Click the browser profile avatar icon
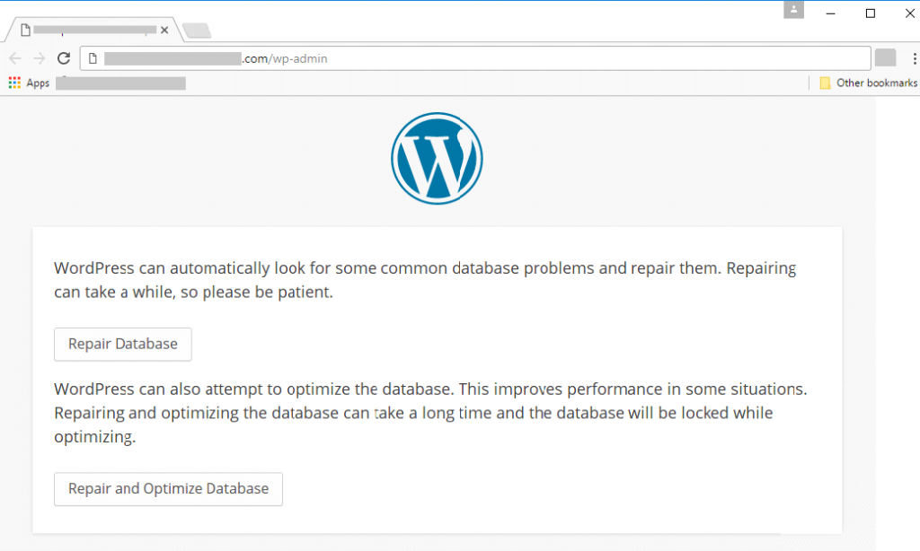 click(793, 12)
